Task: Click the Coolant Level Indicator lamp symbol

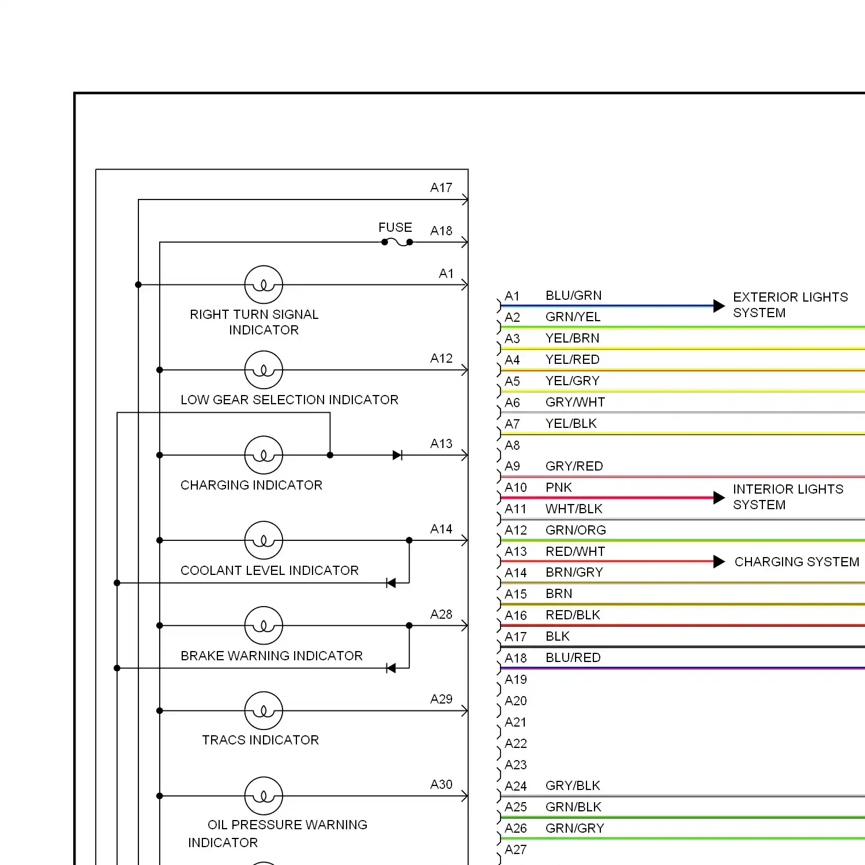Action: [264, 540]
